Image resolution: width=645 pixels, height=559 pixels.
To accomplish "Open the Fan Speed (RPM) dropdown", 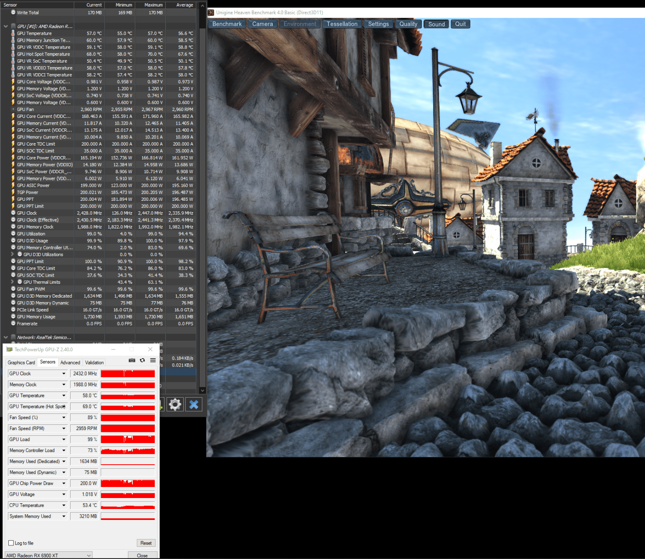I will tap(64, 428).
